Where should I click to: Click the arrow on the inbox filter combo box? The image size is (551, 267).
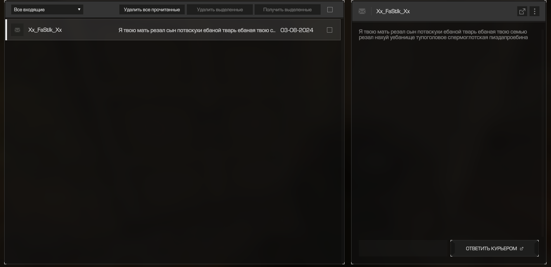pos(79,9)
